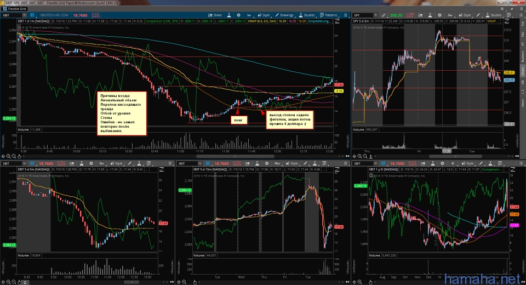This screenshot has height=285, width=526.
Task: Click share icon in bottom-left XBIT chart
Action: pyautogui.click(x=72, y=163)
